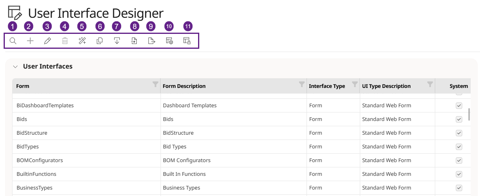Toggle System checkbox for BidTypes row
This screenshot has width=480, height=196.
click(x=459, y=147)
